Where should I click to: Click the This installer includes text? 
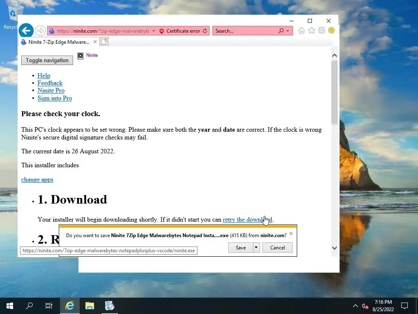pos(50,165)
